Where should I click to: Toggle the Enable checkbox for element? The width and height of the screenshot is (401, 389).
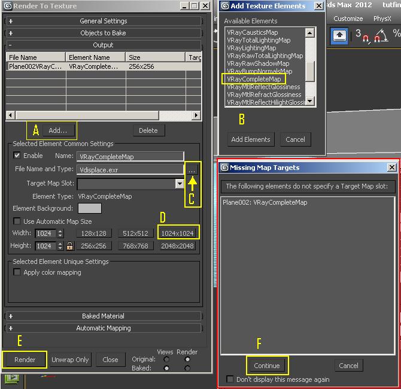pos(17,155)
